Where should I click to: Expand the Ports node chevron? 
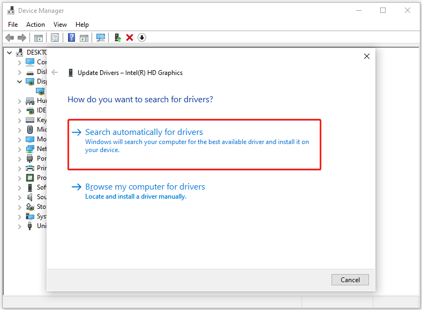coord(19,159)
